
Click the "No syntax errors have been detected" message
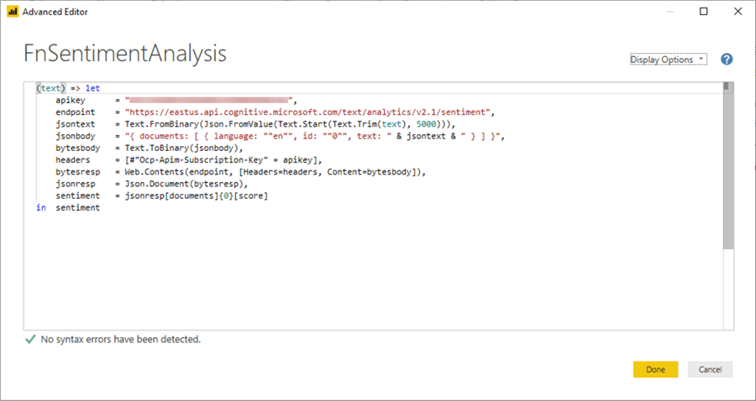pyautogui.click(x=121, y=340)
